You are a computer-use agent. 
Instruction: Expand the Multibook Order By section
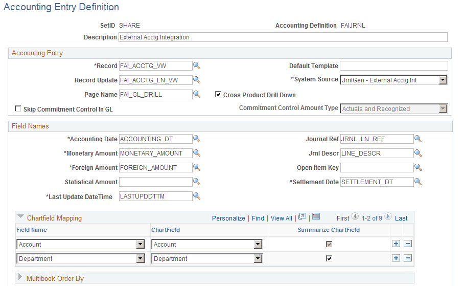tap(20, 277)
